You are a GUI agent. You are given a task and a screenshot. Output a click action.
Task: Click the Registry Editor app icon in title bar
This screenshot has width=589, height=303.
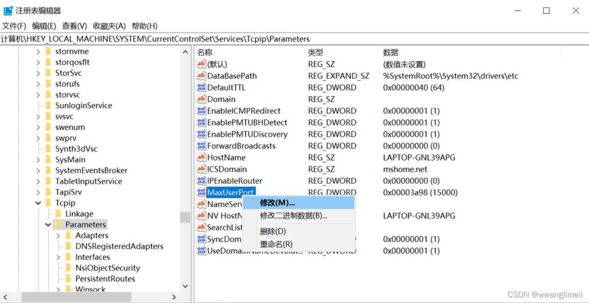pyautogui.click(x=8, y=11)
